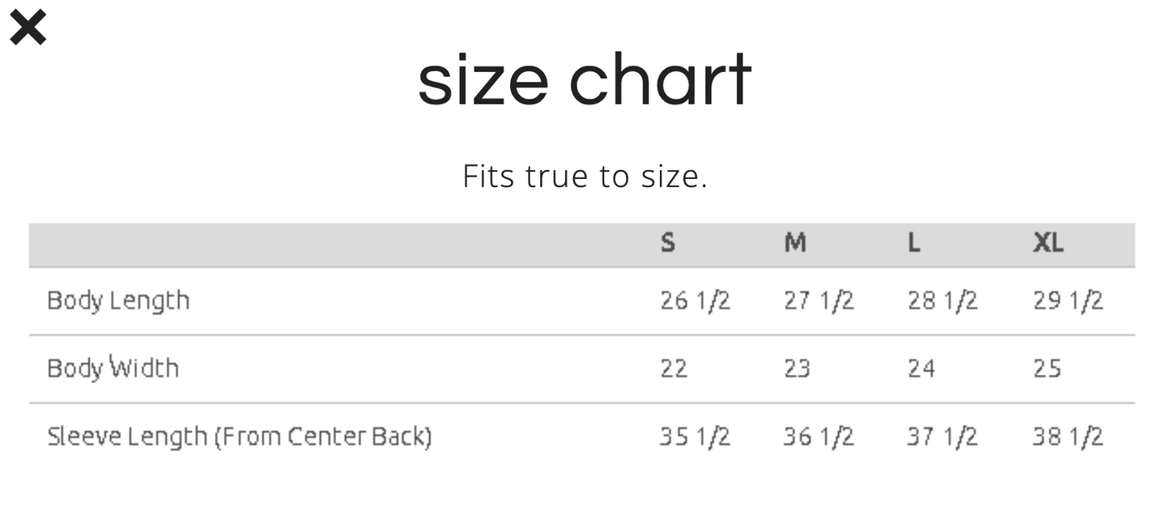1170x515 pixels.
Task: Click the "Fits true to size." text
Action: click(585, 176)
